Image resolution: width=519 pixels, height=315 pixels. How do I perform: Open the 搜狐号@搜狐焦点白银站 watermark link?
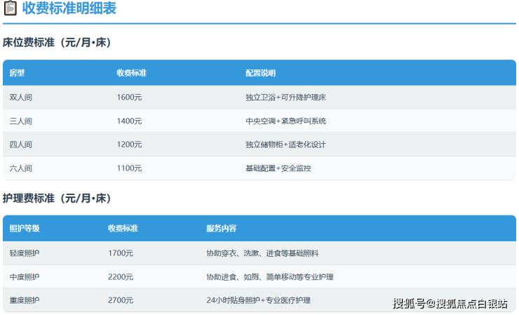coord(450,304)
